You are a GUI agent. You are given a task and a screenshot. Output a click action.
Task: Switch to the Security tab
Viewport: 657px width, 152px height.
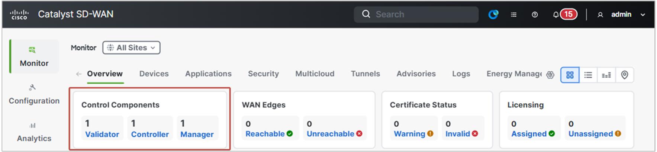click(263, 74)
